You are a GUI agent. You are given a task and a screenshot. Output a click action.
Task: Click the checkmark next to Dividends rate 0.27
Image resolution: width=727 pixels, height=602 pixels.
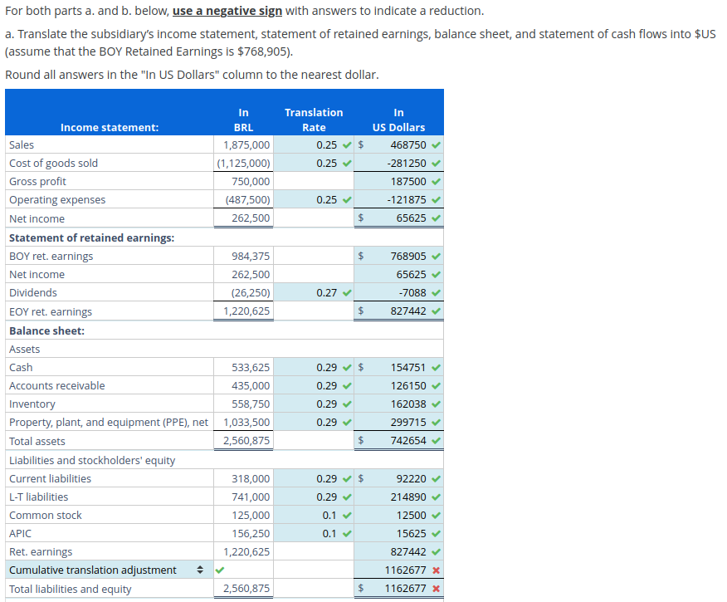click(x=346, y=292)
